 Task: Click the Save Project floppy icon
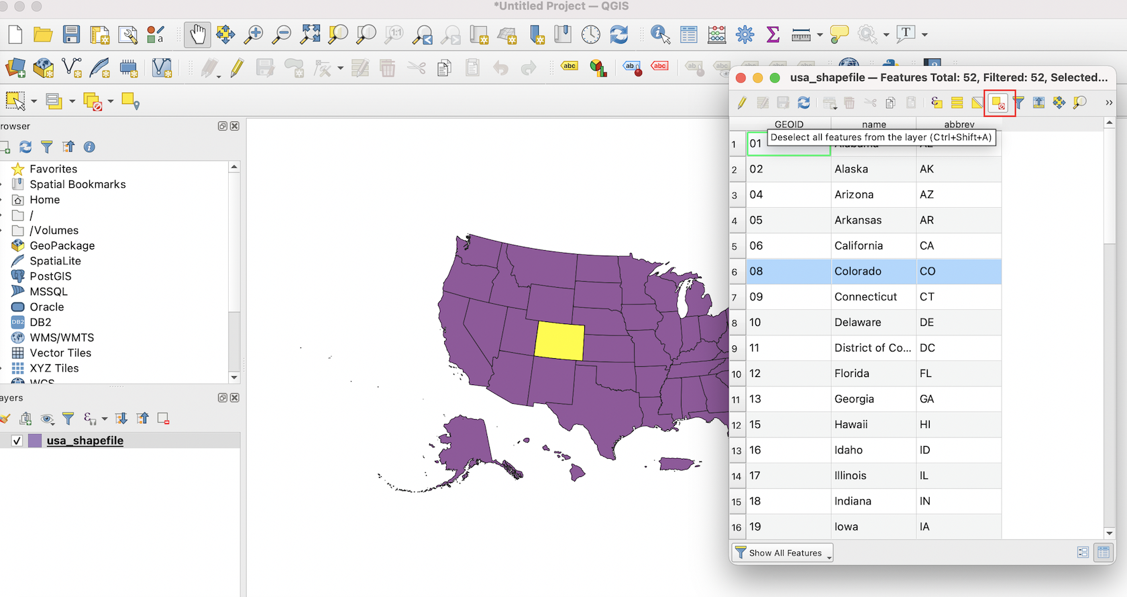pos(71,34)
